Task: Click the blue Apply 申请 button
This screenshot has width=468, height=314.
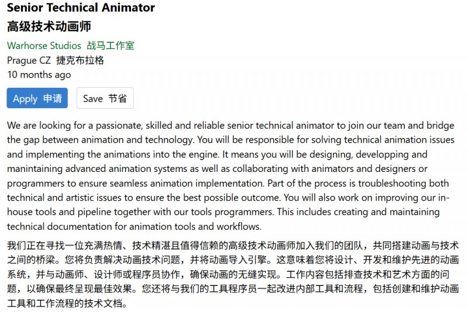Action: pyautogui.click(x=37, y=98)
